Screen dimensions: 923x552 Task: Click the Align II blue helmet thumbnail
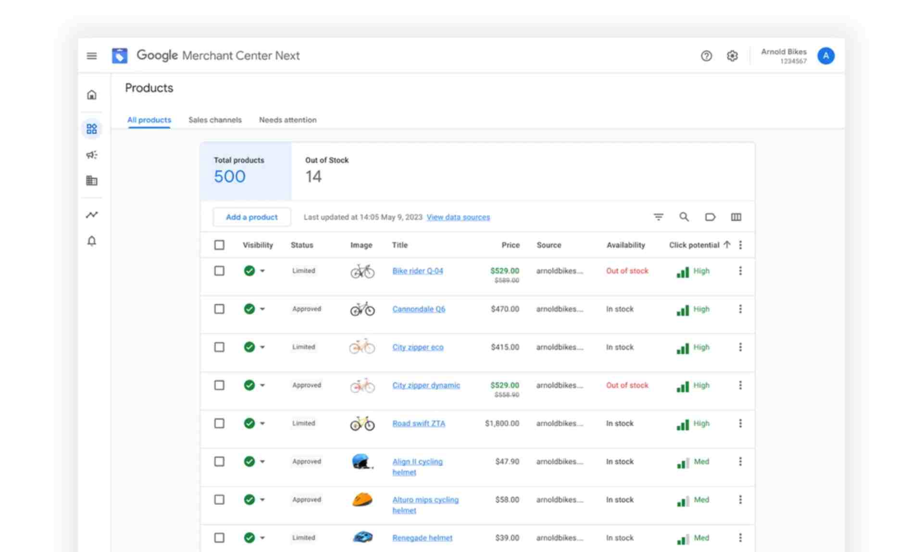[x=362, y=461]
